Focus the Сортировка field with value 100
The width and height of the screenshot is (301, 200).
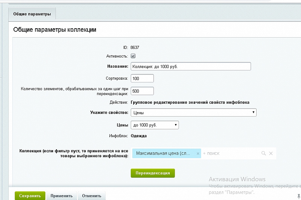coord(142,78)
